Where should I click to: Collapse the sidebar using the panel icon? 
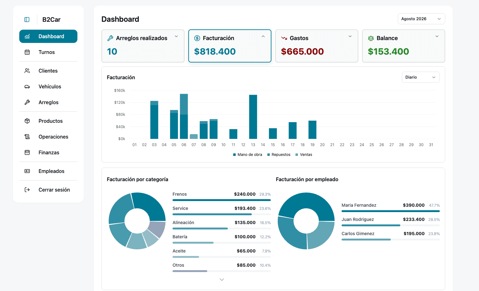[27, 20]
